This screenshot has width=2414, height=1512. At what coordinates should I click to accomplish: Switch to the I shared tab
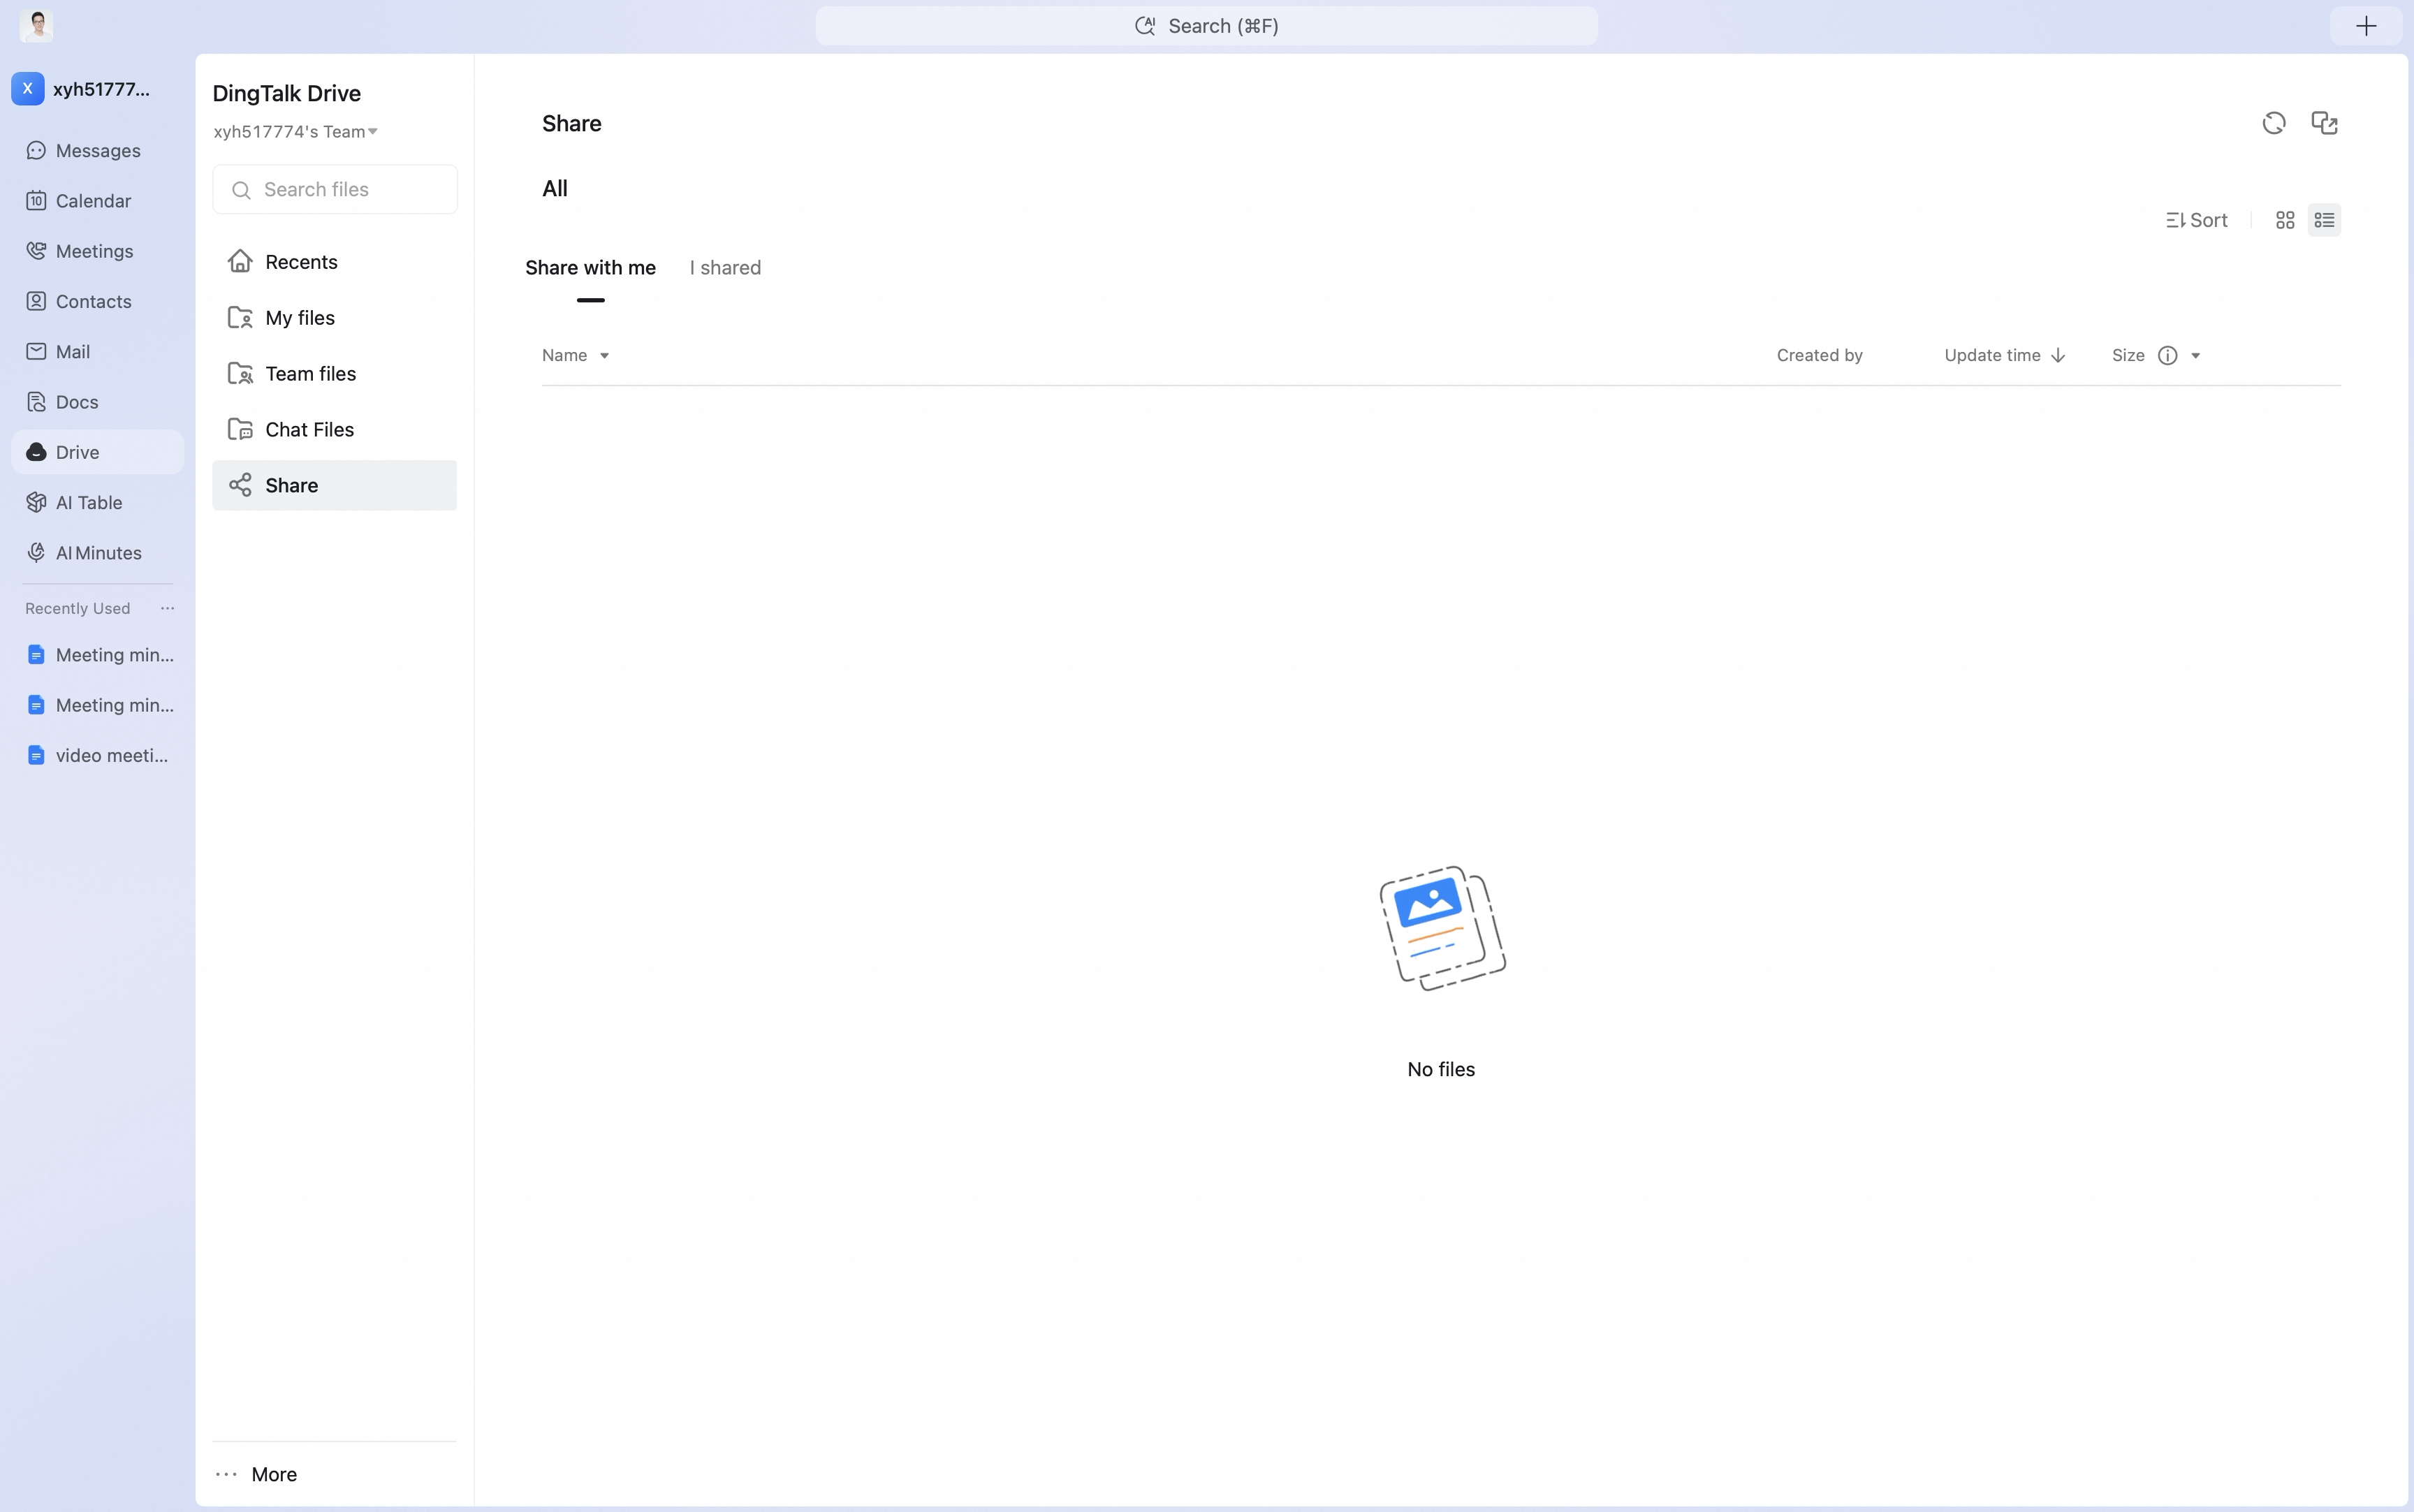tap(725, 268)
